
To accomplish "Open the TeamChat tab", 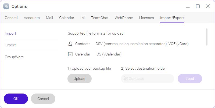I will point(100,18).
